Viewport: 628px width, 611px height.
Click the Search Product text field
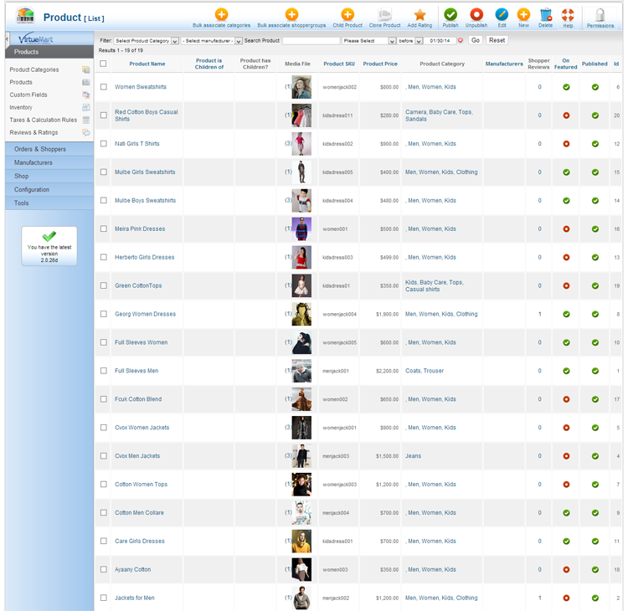pyautogui.click(x=311, y=40)
